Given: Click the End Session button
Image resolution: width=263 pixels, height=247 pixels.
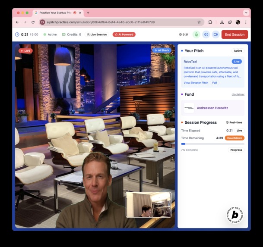Looking at the screenshot, I should [234, 34].
